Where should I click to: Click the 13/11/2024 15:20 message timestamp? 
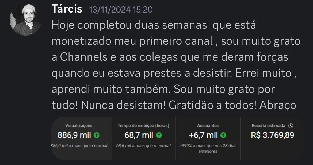tap(121, 10)
